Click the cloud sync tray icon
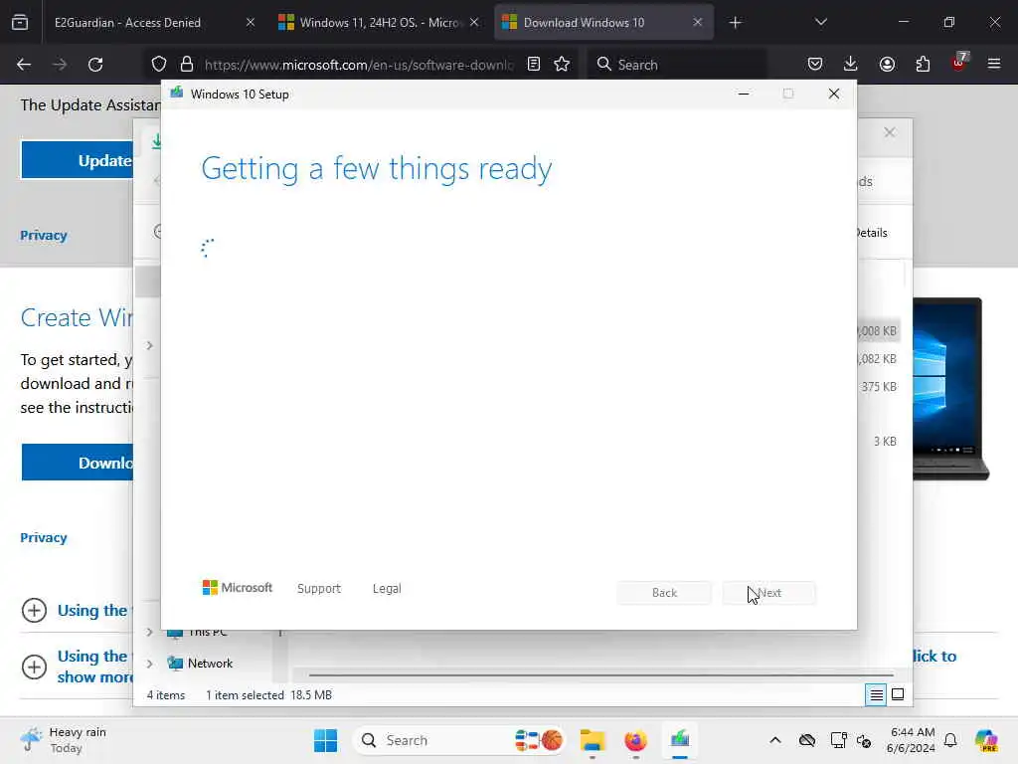This screenshot has height=764, width=1018. [x=807, y=740]
